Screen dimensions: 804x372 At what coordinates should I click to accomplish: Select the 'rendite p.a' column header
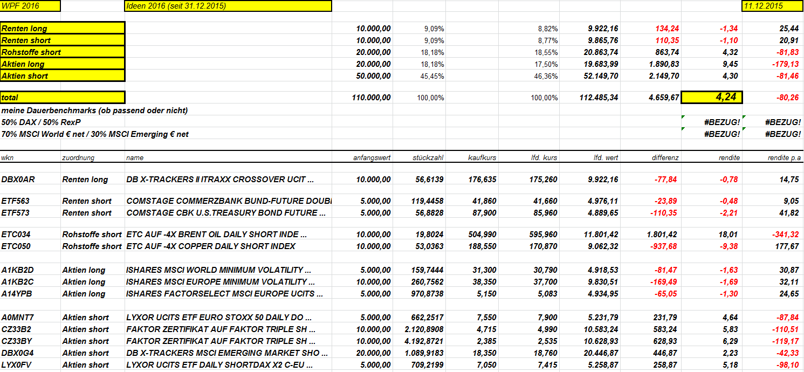click(x=784, y=158)
